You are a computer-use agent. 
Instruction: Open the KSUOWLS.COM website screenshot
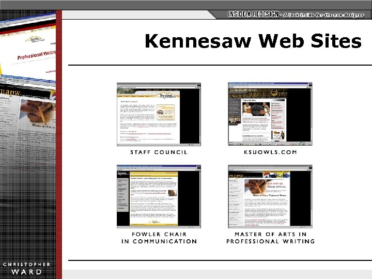coord(270,114)
